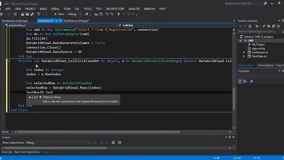Open the ANALYZE menu

[x=134, y=9]
